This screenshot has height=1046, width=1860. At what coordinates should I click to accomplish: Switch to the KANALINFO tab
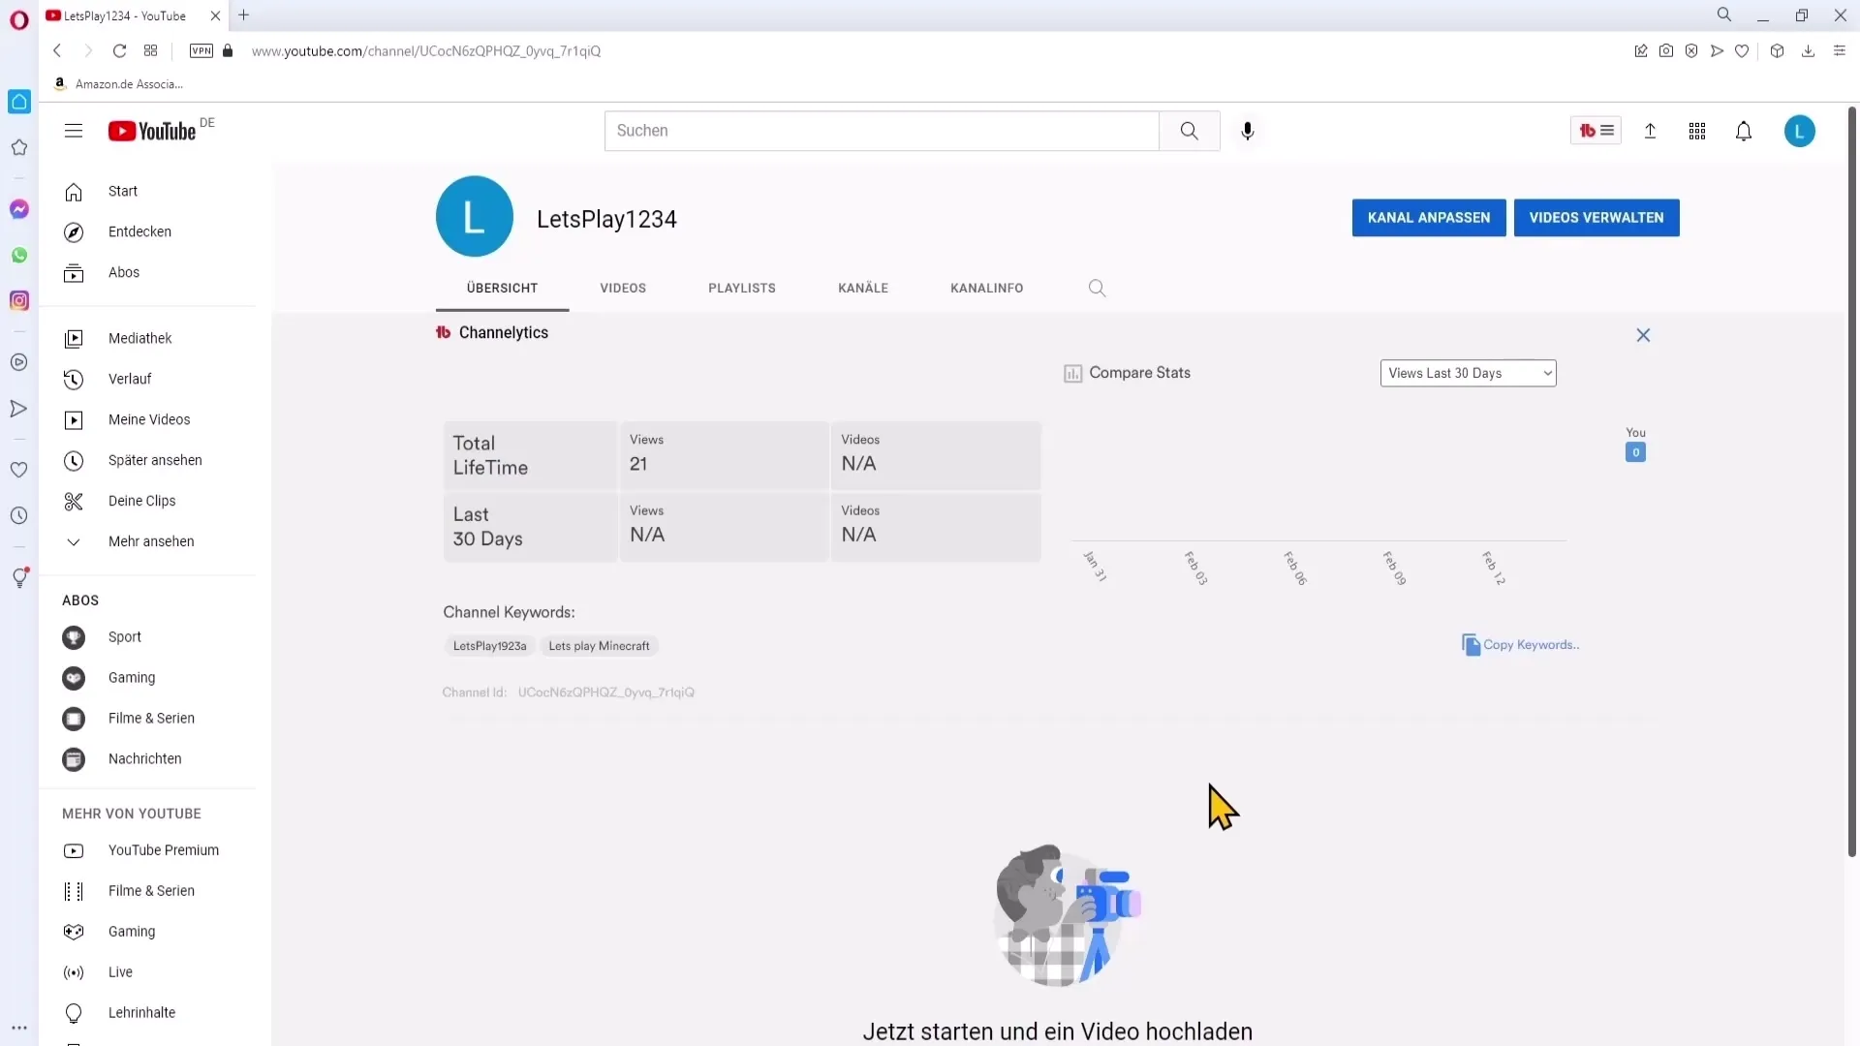pyautogui.click(x=986, y=288)
